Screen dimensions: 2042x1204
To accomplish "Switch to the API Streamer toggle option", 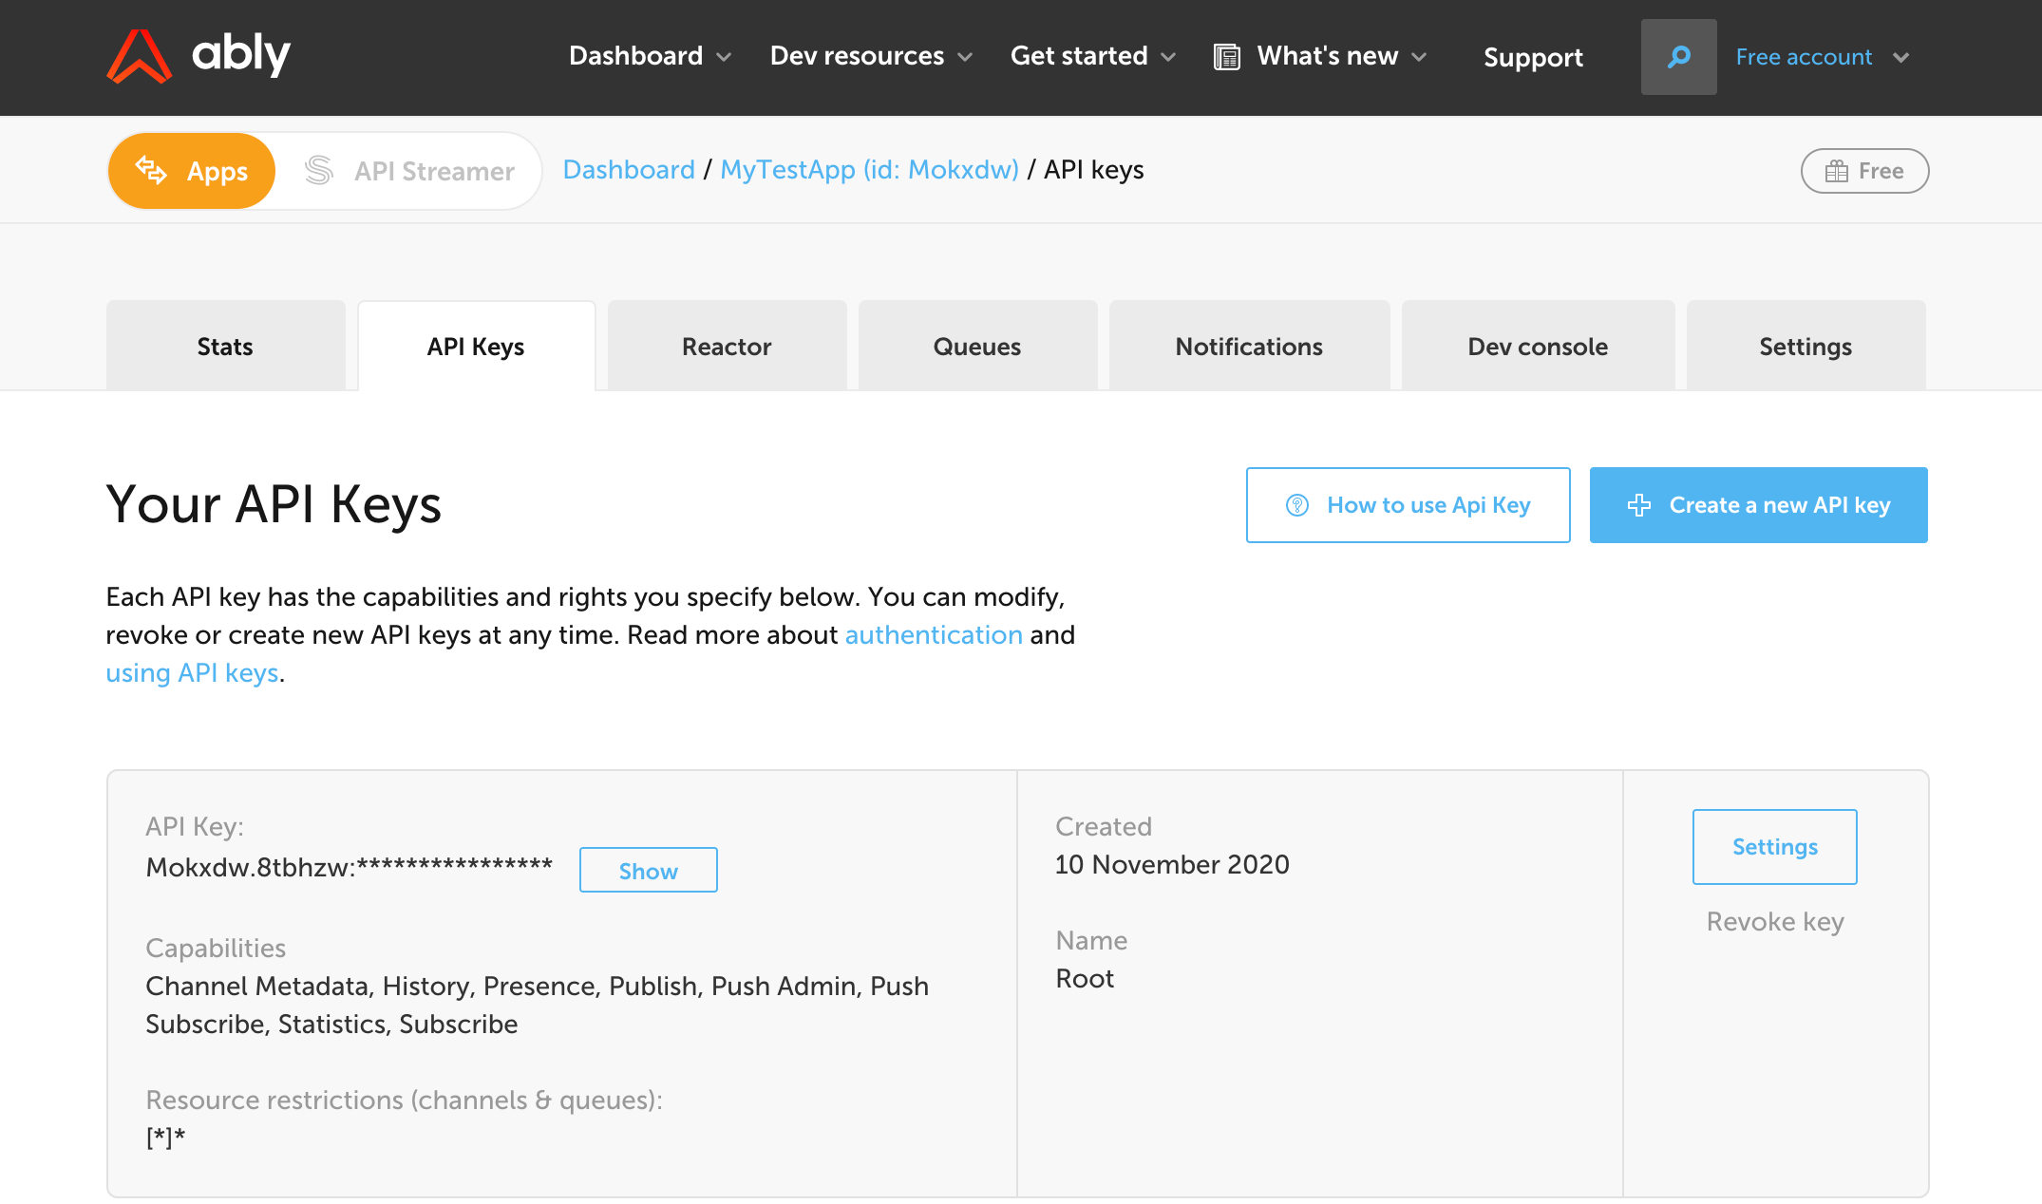I will pyautogui.click(x=410, y=171).
